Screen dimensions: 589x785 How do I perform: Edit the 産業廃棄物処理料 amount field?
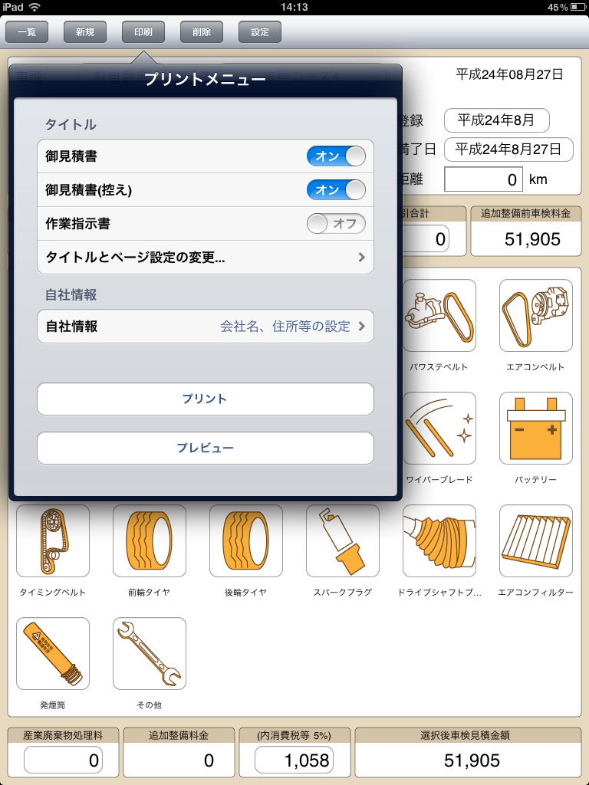click(63, 760)
